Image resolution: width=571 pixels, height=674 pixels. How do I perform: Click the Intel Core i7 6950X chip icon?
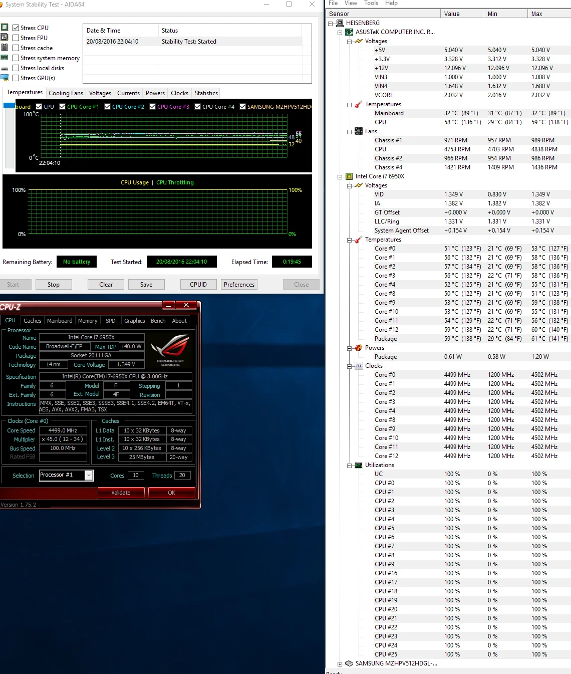point(349,176)
